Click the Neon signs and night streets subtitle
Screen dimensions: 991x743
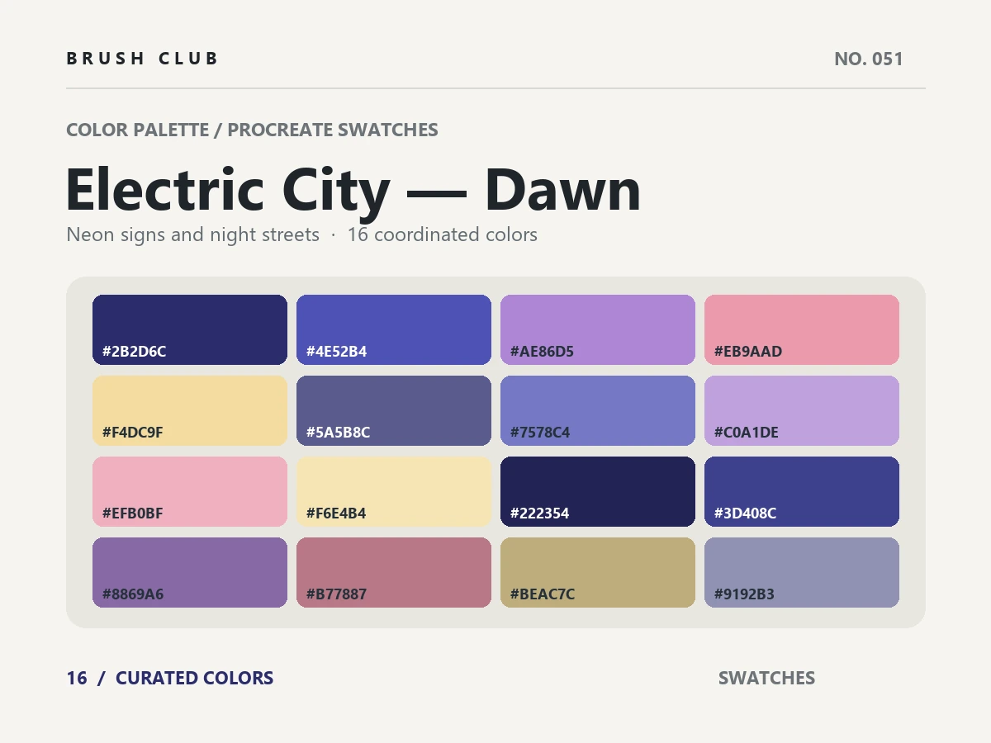click(192, 234)
